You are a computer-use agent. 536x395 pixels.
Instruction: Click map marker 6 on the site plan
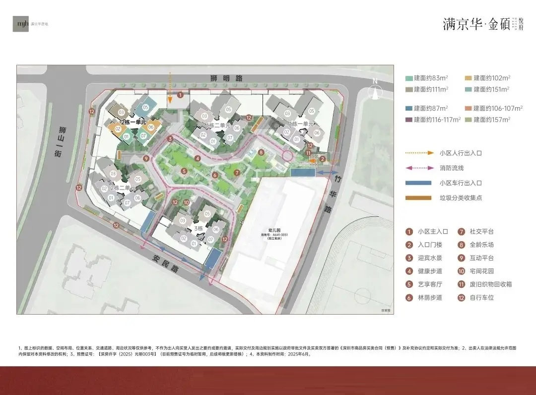(x=215, y=175)
